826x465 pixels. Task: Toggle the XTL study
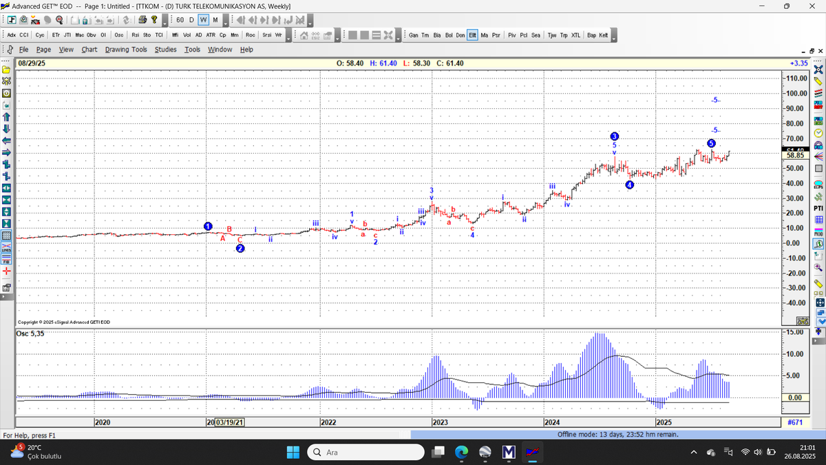(575, 34)
